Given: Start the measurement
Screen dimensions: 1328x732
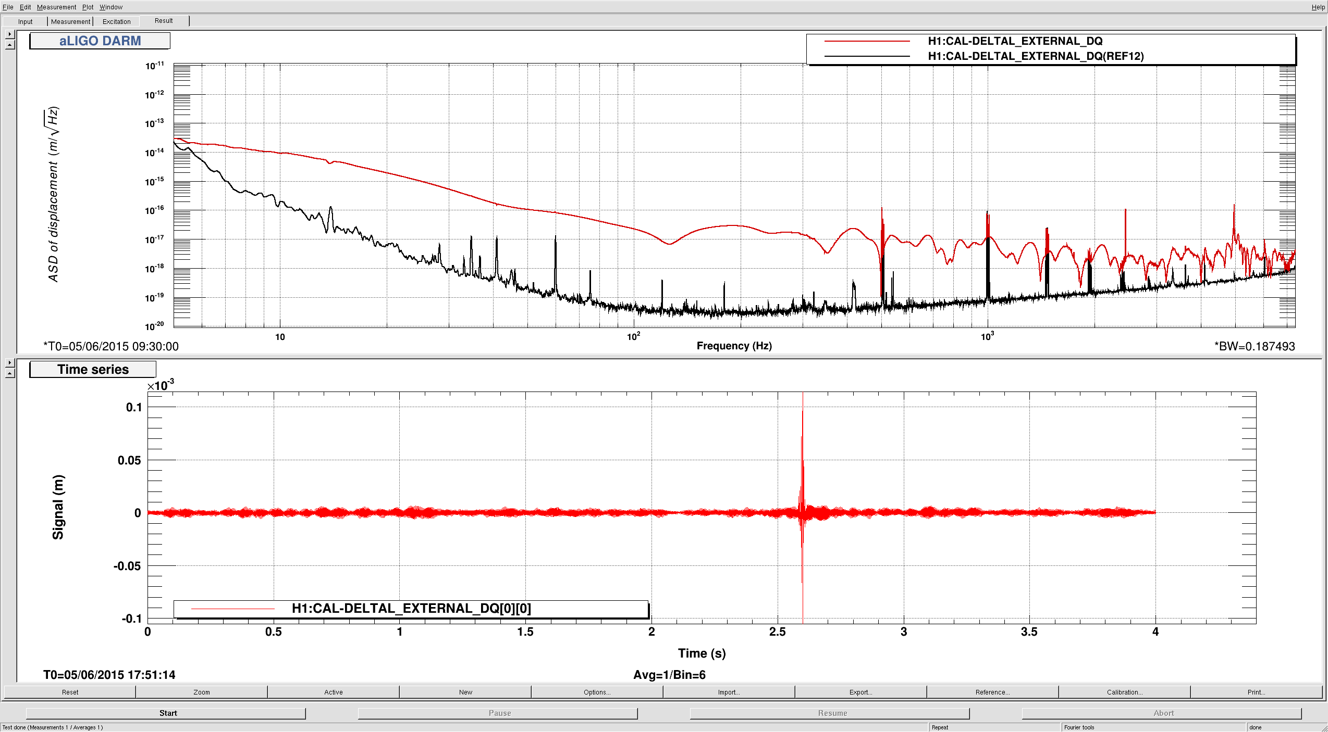Looking at the screenshot, I should 166,713.
